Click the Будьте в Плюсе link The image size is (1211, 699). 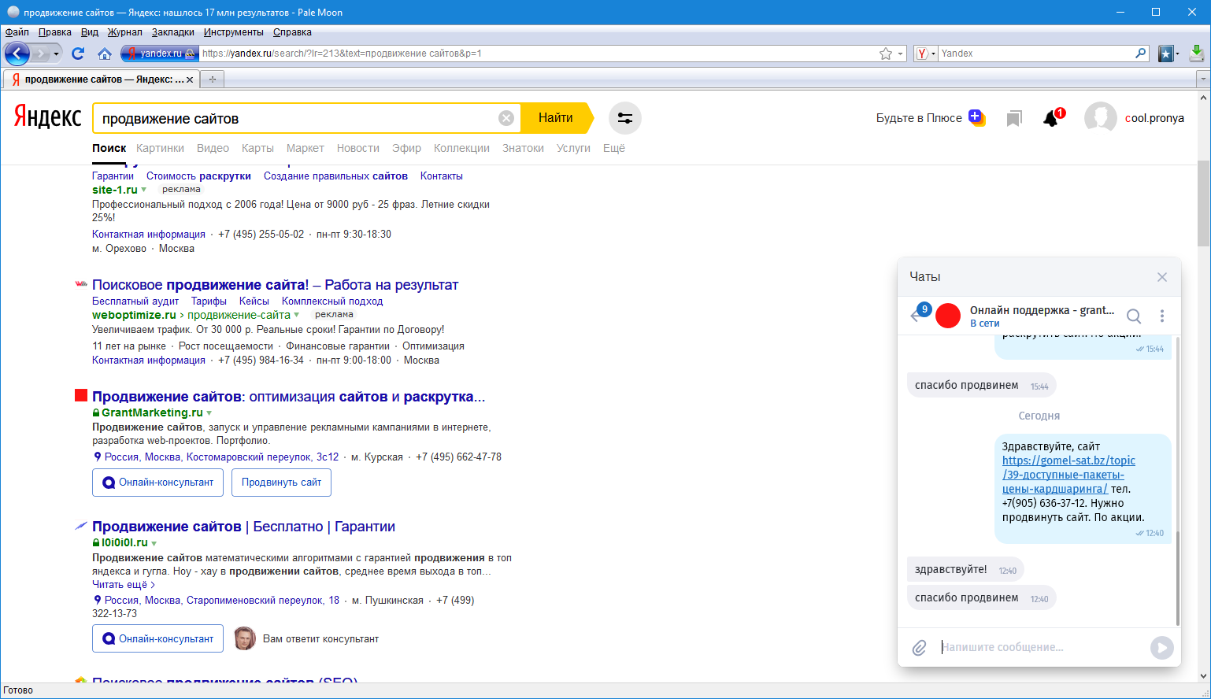[919, 118]
